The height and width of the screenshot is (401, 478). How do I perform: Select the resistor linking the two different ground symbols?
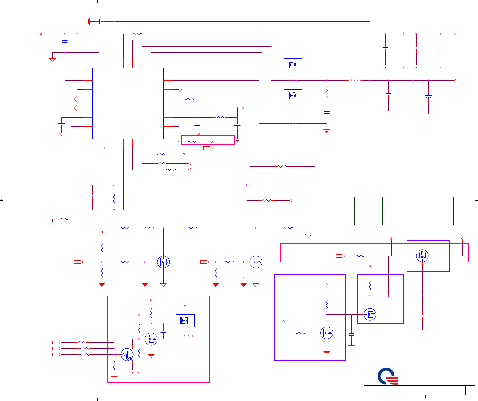click(x=63, y=219)
